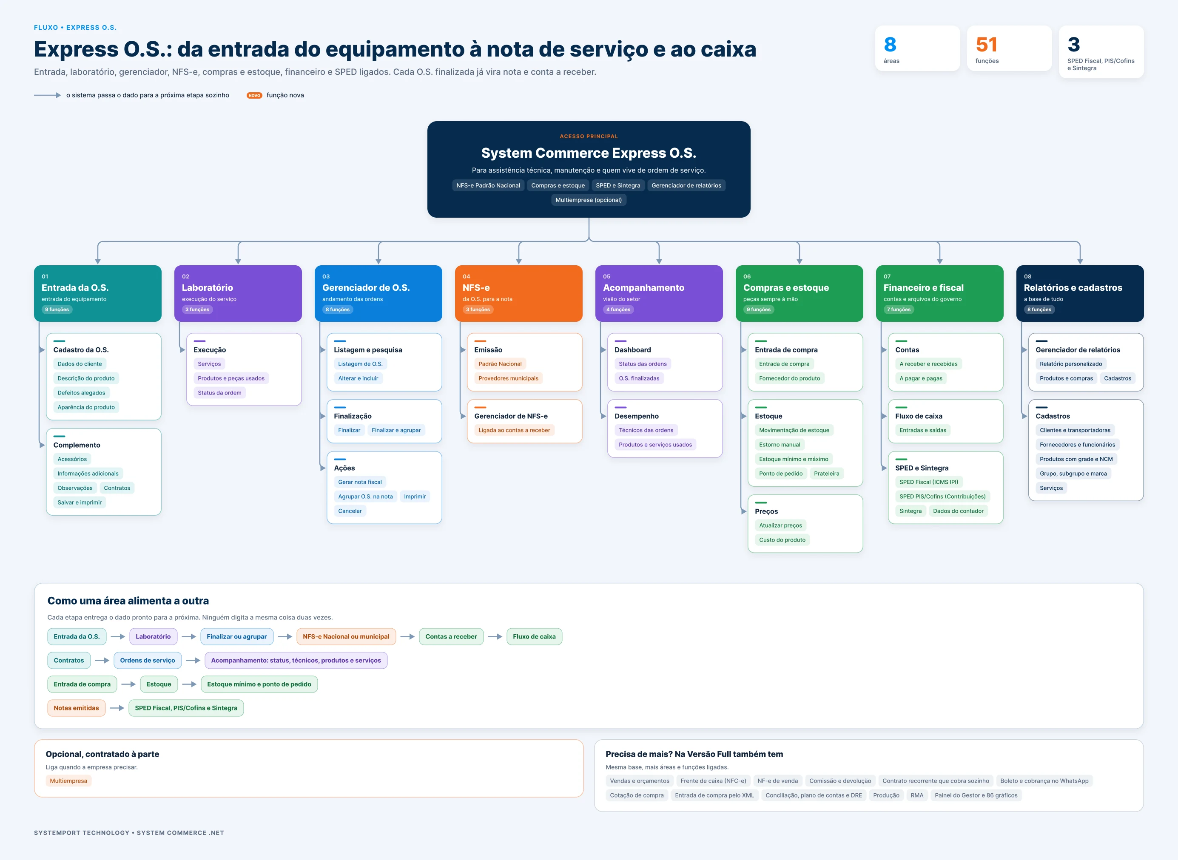Select 'Multiempresa' chip in Opcional box
The height and width of the screenshot is (860, 1178).
(x=68, y=781)
